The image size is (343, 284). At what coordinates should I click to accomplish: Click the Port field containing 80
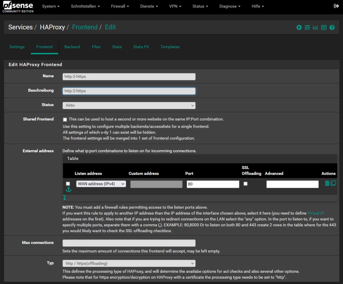coord(213,184)
